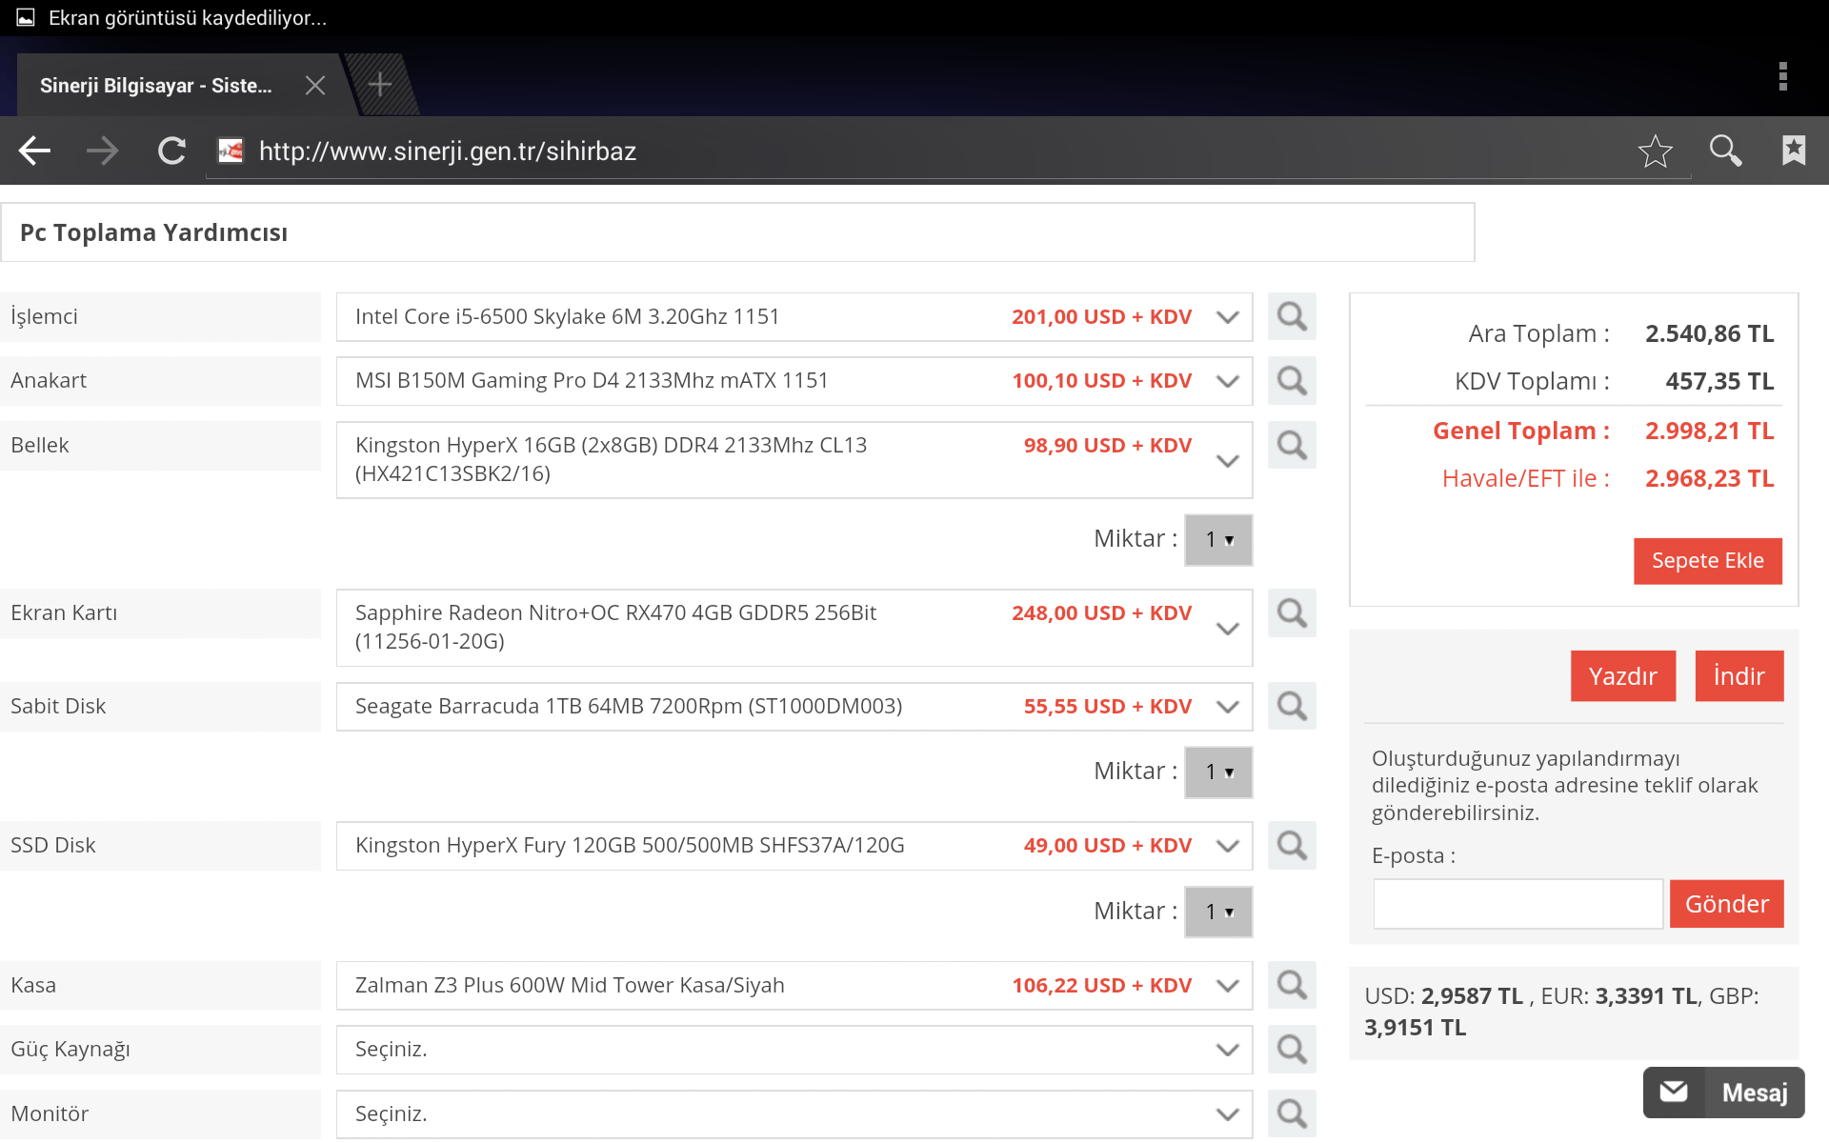Bookmark page with star icon

1655,150
